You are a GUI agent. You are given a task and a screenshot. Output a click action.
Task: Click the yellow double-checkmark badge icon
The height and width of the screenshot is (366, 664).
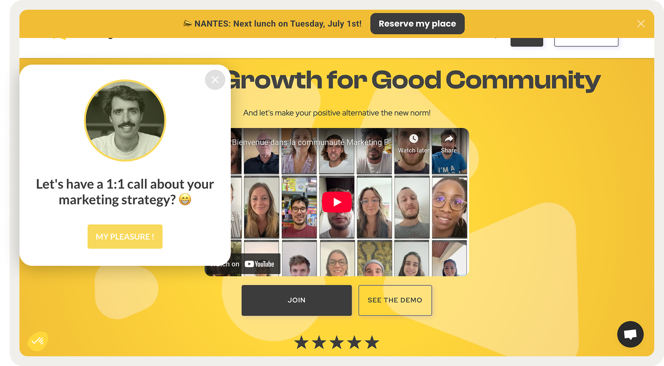(x=38, y=341)
